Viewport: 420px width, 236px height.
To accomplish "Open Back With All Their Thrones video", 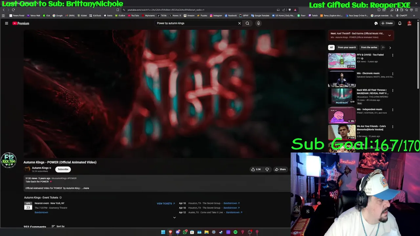I will click(x=342, y=97).
